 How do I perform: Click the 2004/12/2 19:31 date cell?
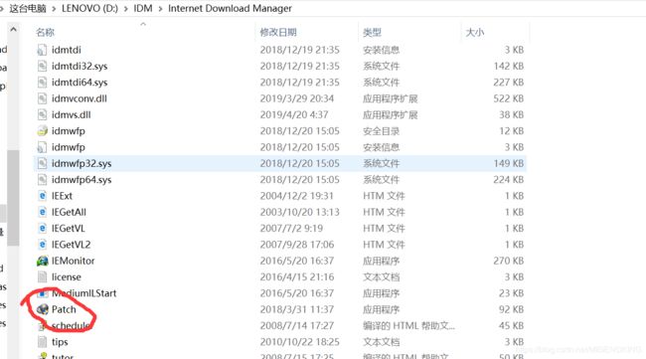coord(296,196)
